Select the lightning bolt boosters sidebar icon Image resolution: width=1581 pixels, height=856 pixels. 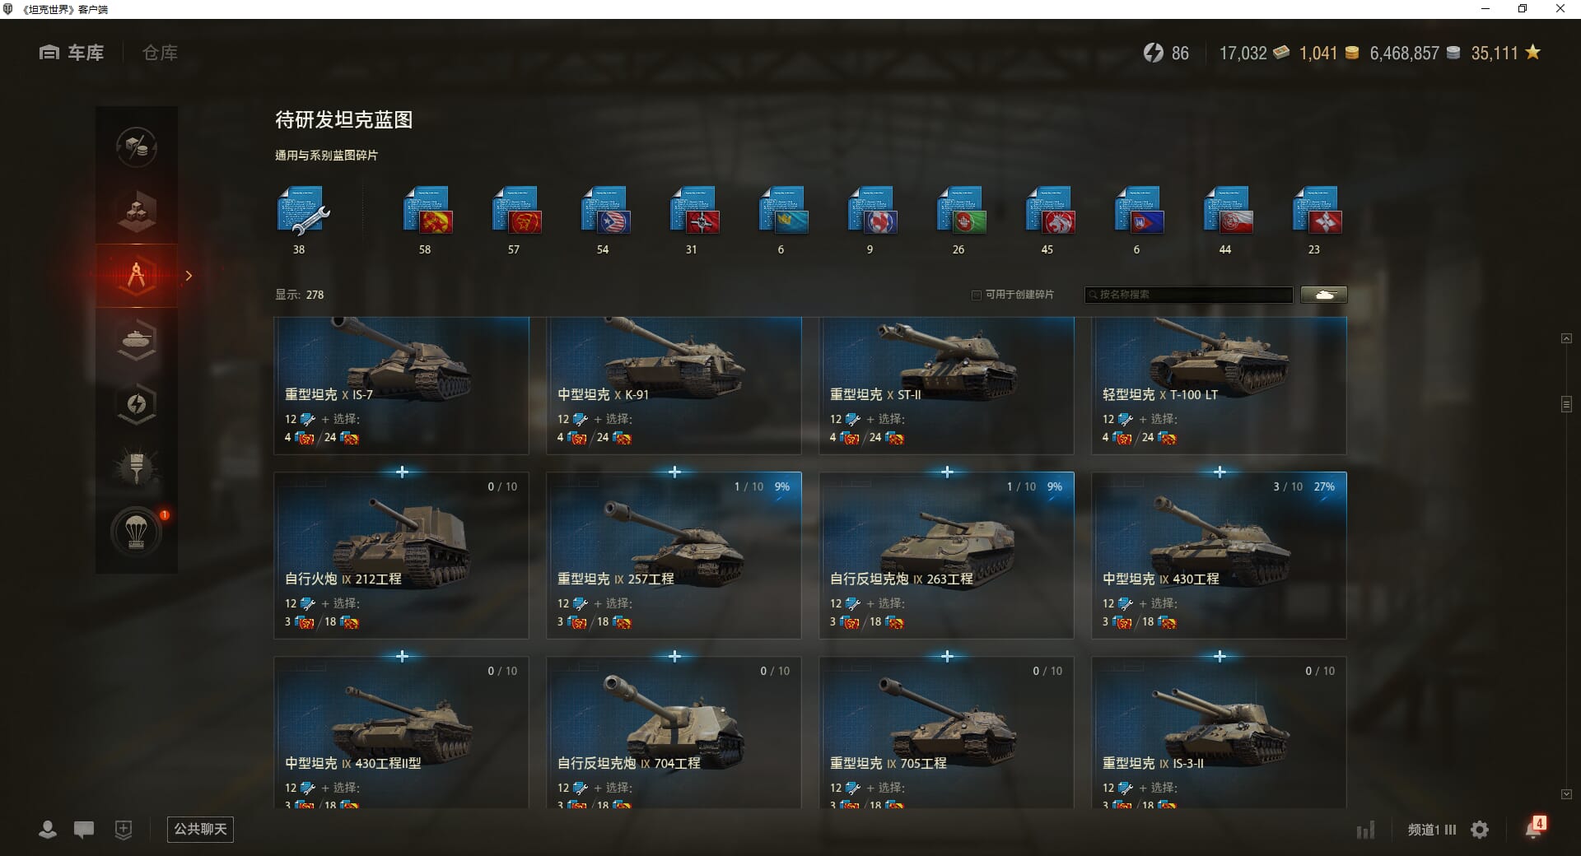tap(137, 403)
